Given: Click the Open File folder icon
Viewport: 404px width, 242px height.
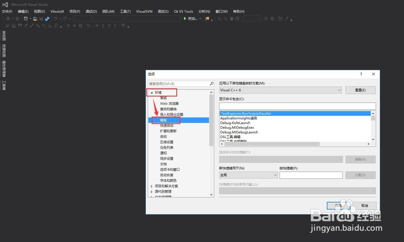Looking at the screenshot, I should (35, 19).
